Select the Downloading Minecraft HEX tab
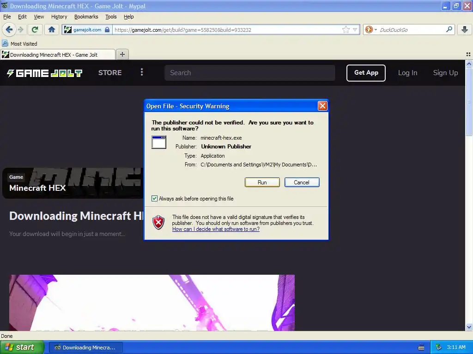 [58, 54]
